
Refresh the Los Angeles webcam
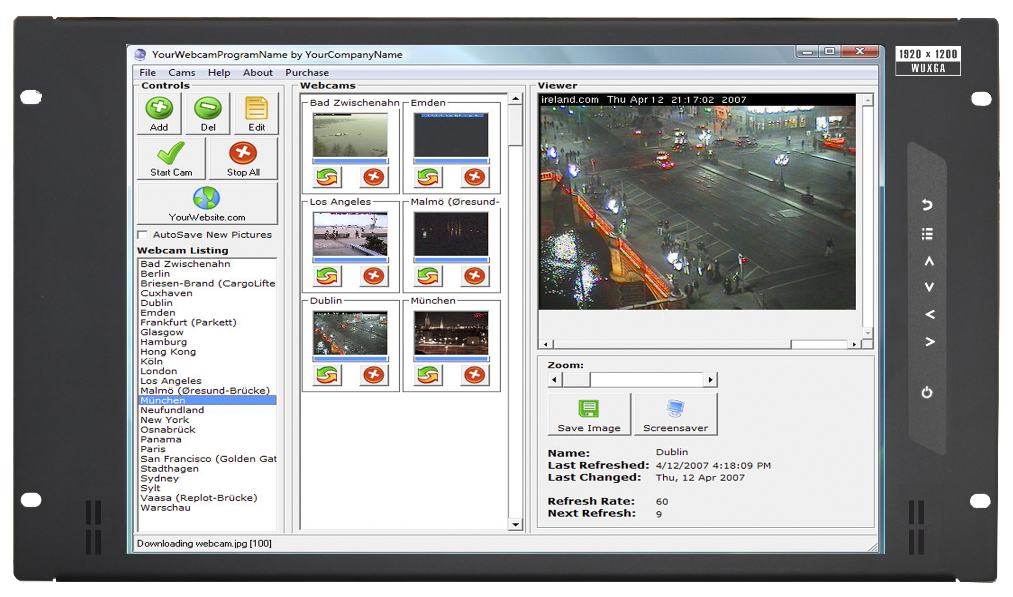click(x=327, y=276)
